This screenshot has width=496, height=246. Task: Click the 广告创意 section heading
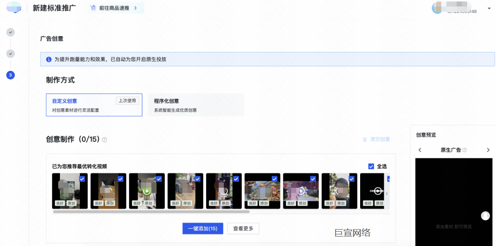coord(52,39)
